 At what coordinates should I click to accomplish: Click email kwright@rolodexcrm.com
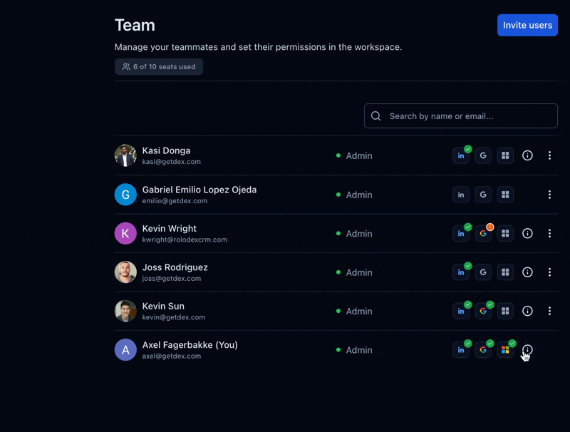coord(185,240)
